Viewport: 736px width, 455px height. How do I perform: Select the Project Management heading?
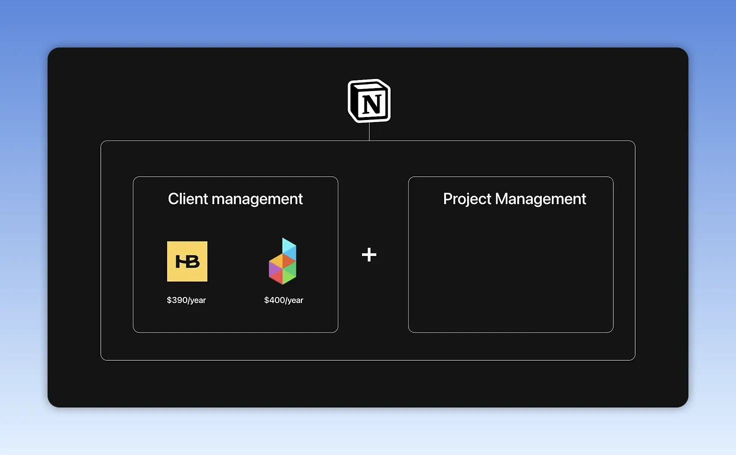514,199
